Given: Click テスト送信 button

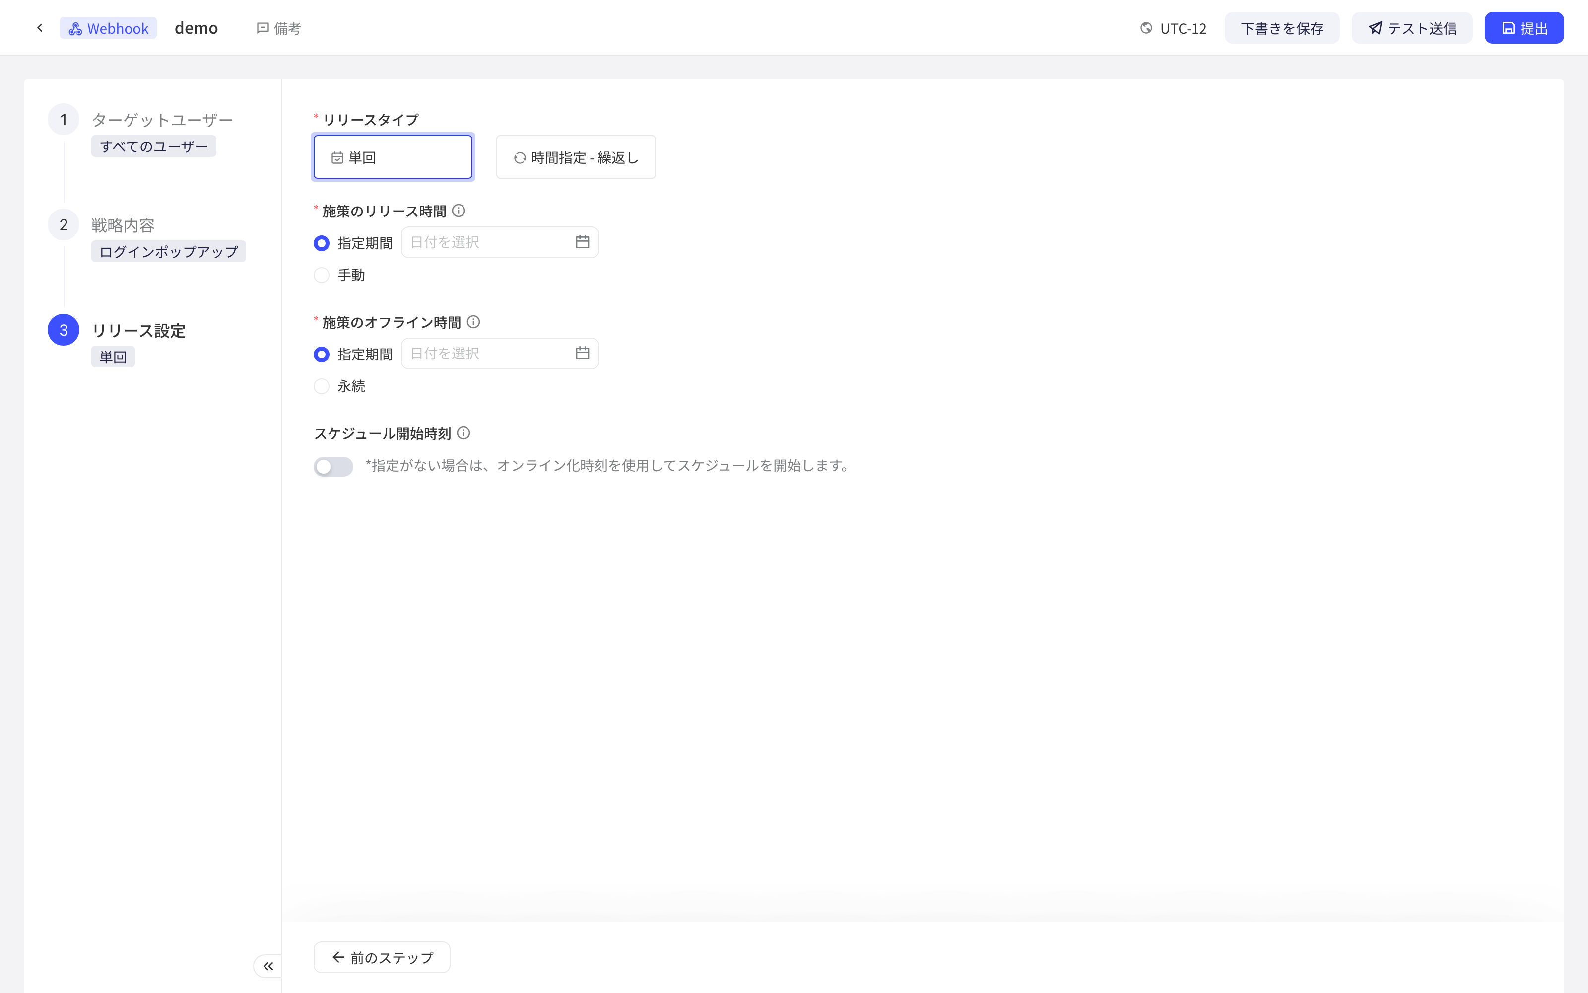Looking at the screenshot, I should (x=1412, y=28).
